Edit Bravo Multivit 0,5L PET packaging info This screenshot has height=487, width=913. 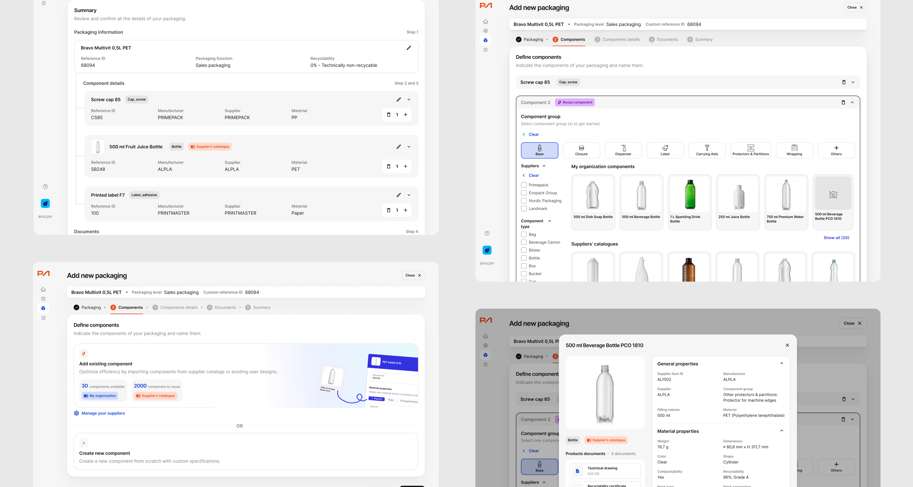pyautogui.click(x=409, y=48)
